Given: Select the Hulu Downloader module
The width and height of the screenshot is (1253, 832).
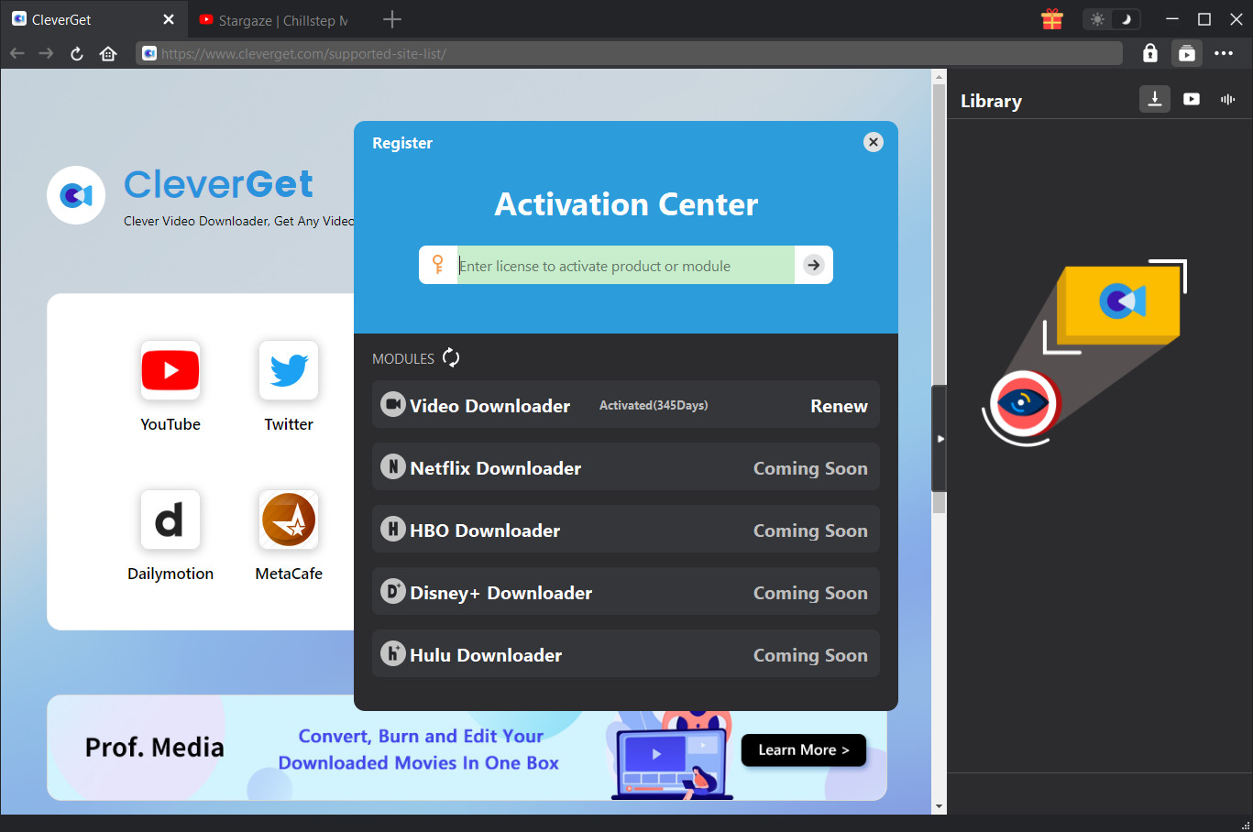Looking at the screenshot, I should (626, 653).
